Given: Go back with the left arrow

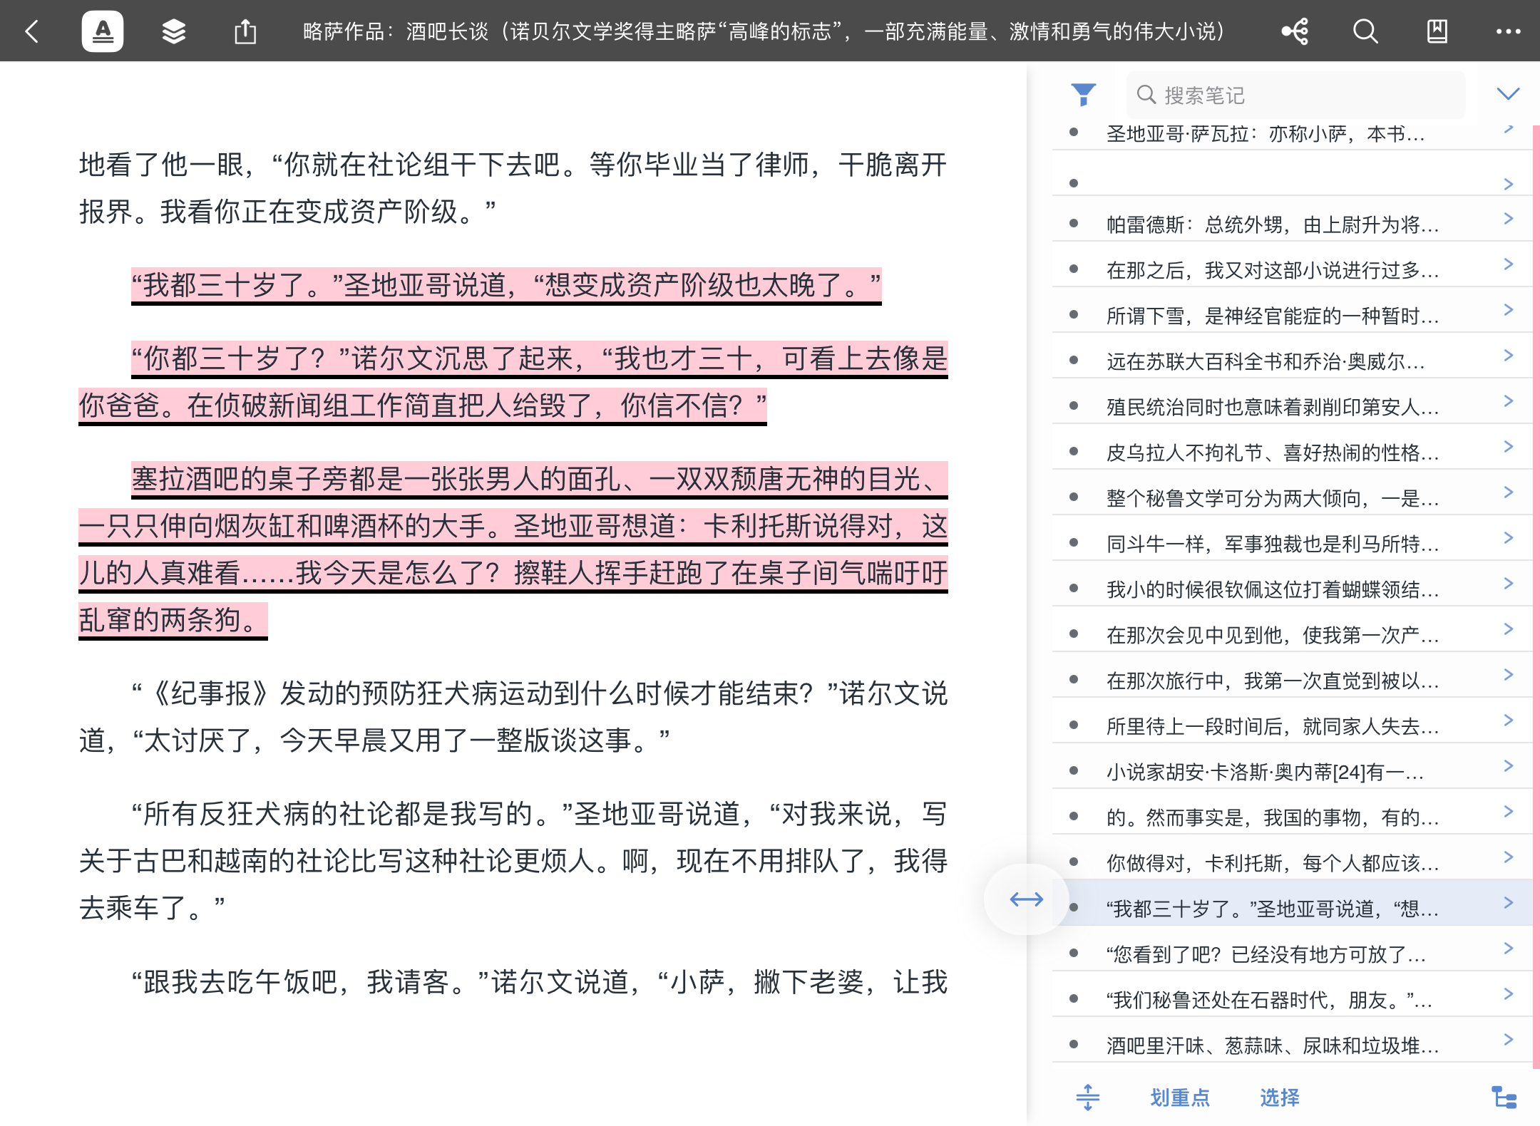Looking at the screenshot, I should point(31,31).
